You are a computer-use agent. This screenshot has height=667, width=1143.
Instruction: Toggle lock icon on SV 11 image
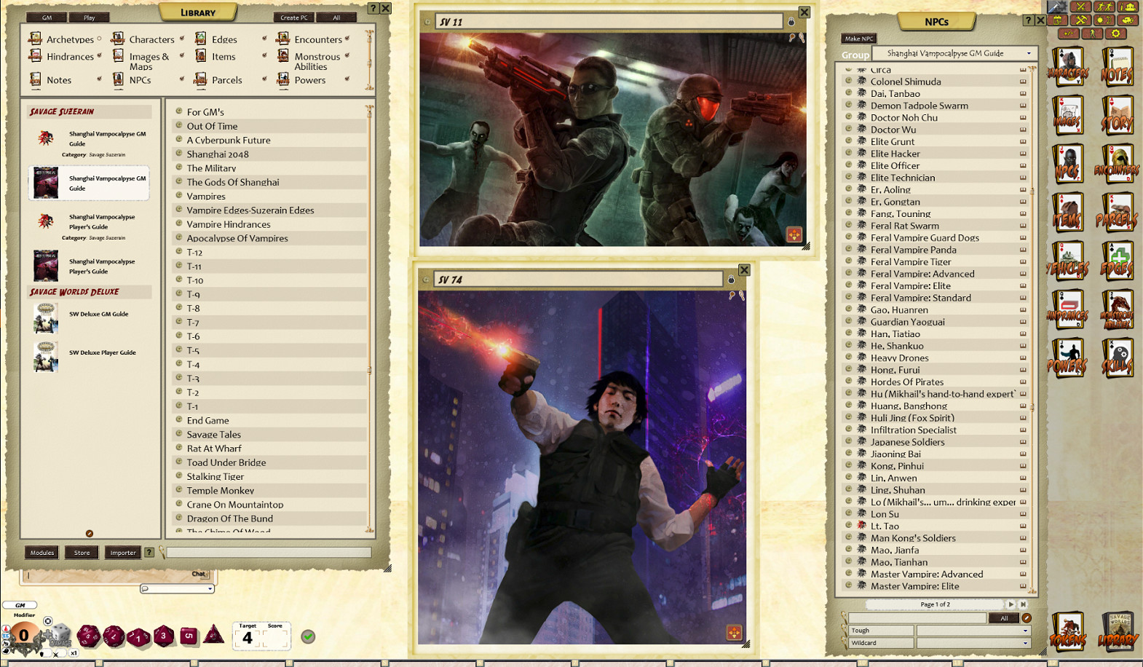click(x=791, y=22)
